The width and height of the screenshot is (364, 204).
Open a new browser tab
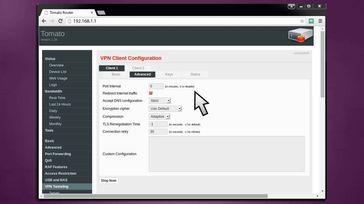(x=101, y=12)
